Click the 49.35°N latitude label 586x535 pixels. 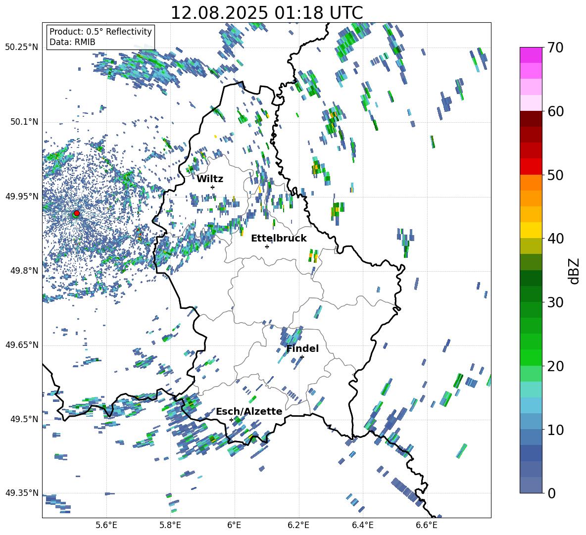[22, 493]
